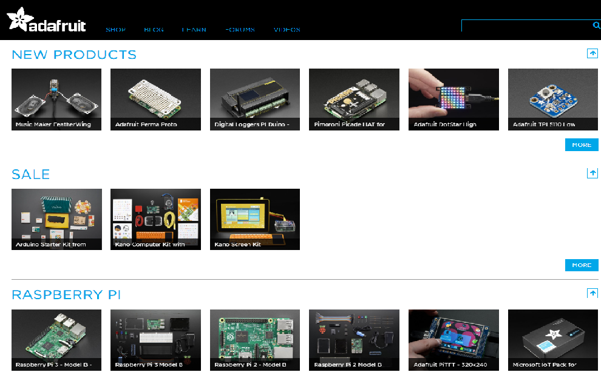Click the Sale section up-arrow icon
The height and width of the screenshot is (372, 601).
click(x=592, y=173)
